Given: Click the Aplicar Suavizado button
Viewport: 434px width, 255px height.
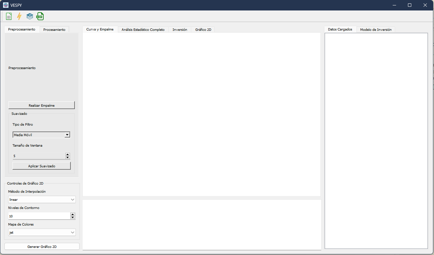Looking at the screenshot, I should (42, 166).
